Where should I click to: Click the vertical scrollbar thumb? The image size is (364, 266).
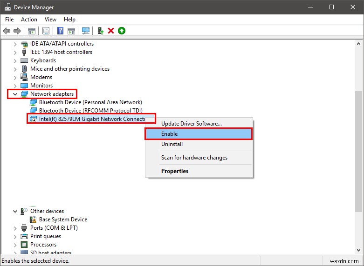[x=358, y=151]
